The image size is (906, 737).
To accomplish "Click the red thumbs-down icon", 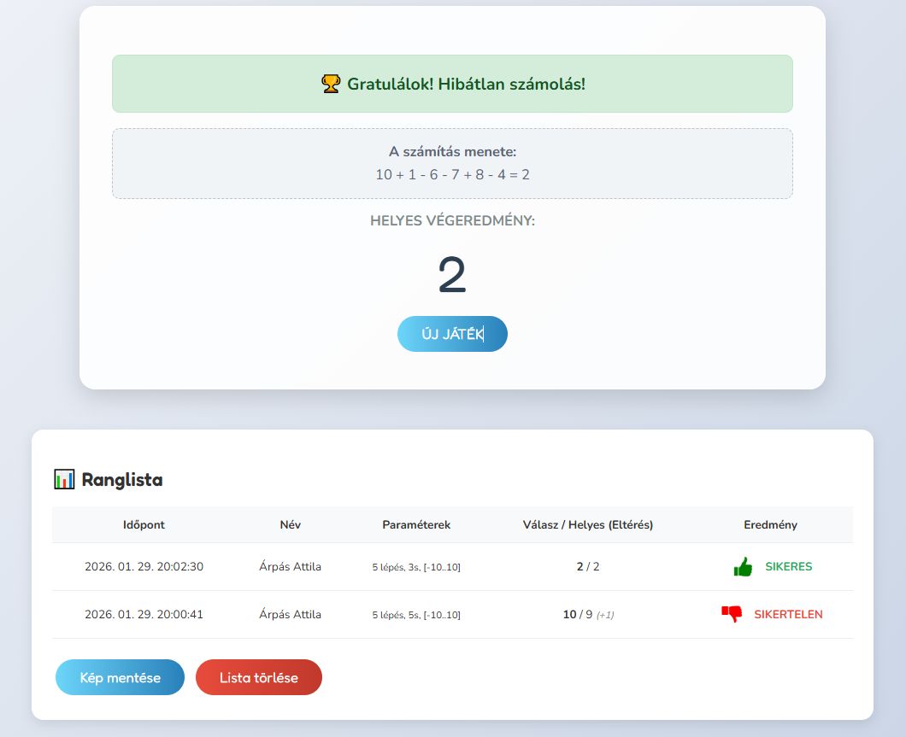I will point(731,614).
